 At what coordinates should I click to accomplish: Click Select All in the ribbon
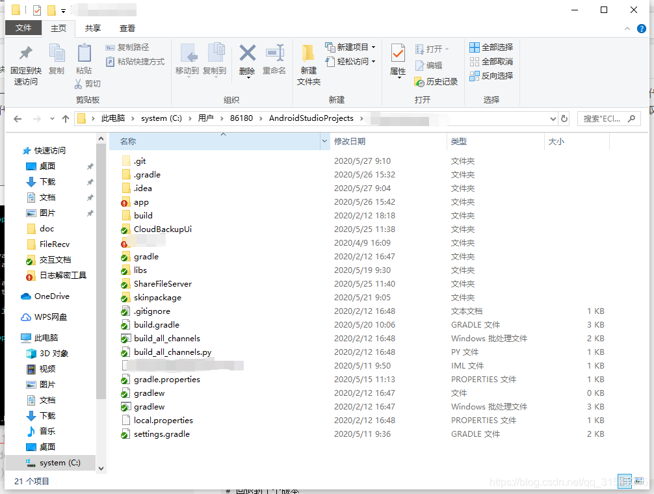coord(491,47)
